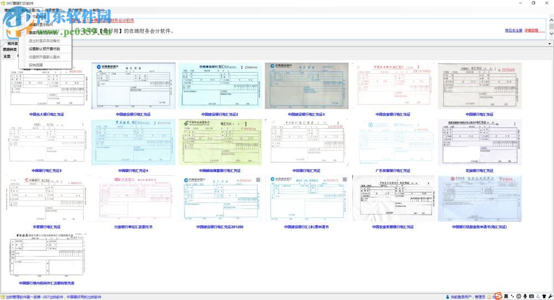Click the user icon in status bar
554x300 pixels.
pyautogui.click(x=448, y=297)
